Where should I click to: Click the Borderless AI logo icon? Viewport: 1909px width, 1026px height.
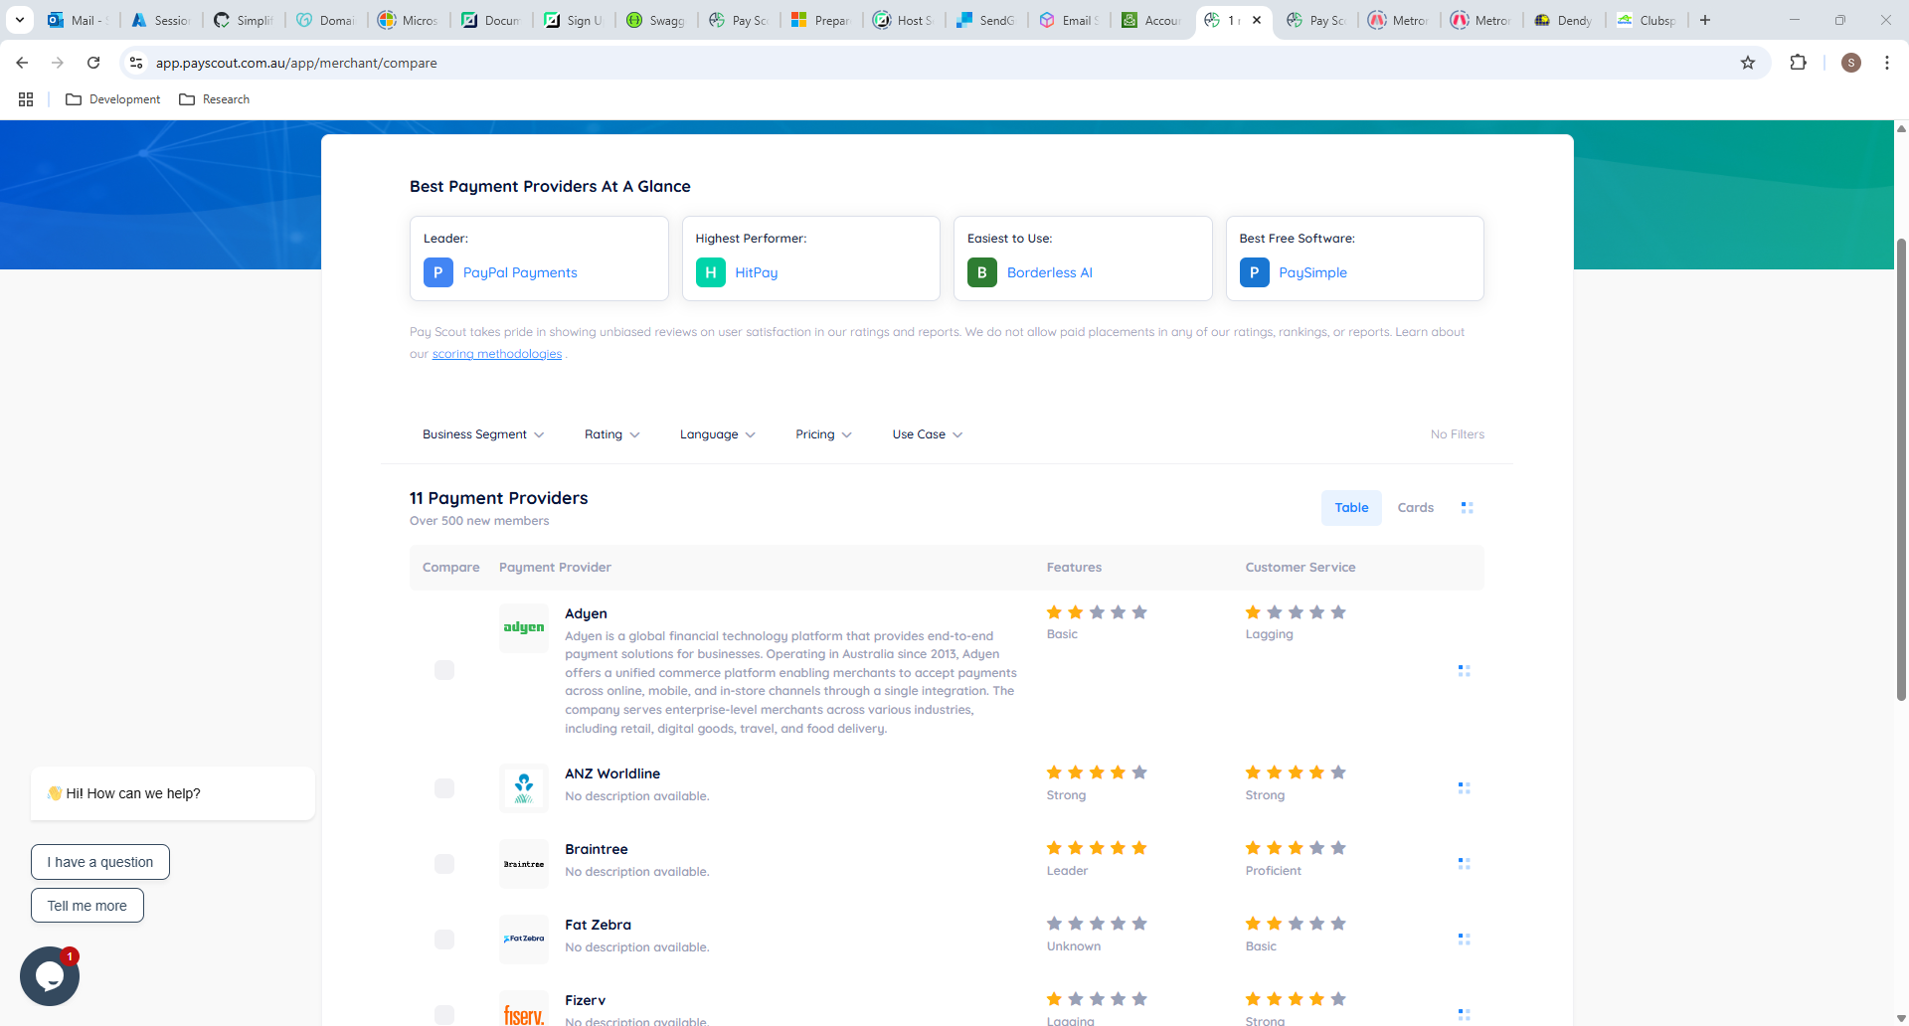click(x=982, y=272)
